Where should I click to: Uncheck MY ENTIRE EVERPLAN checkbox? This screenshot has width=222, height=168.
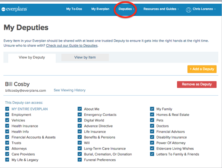[7, 109]
